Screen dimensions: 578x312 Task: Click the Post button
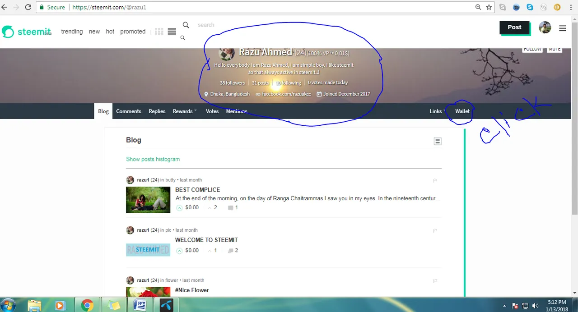point(514,27)
